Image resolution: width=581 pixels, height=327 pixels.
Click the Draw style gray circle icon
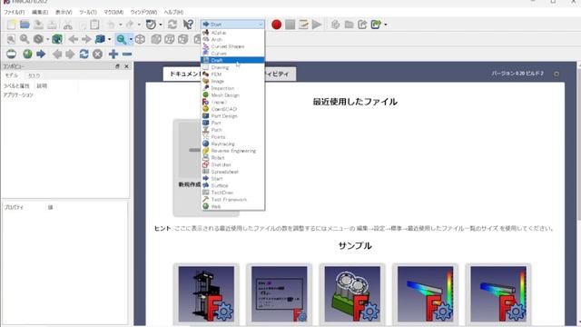click(x=38, y=39)
